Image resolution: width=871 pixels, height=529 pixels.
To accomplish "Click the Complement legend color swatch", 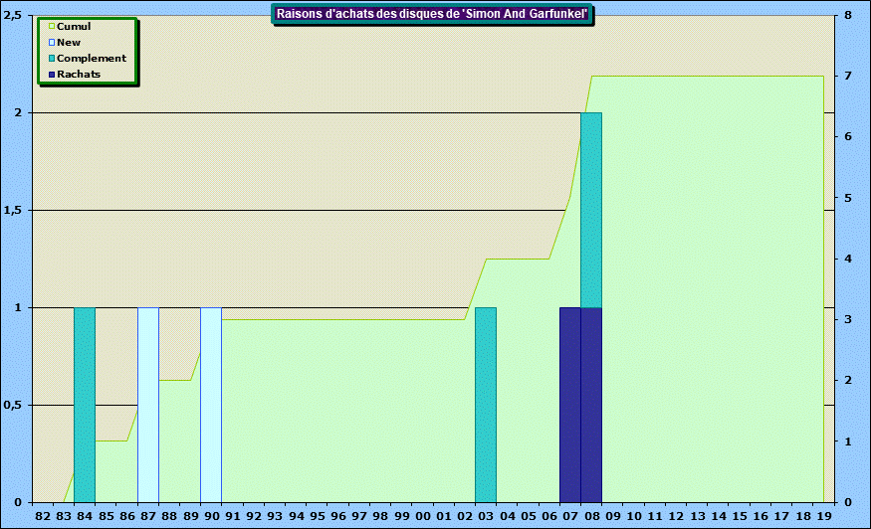I will pyautogui.click(x=53, y=59).
